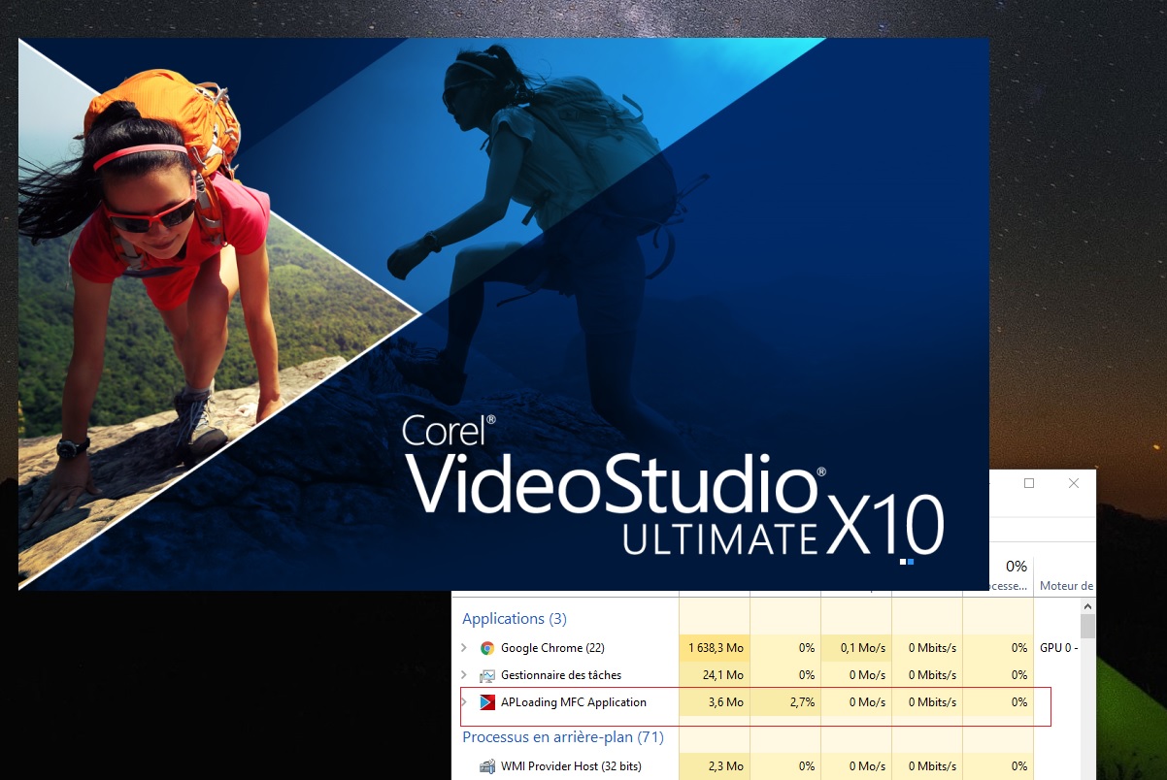Click the 24,1 Mo memory cell

[715, 675]
